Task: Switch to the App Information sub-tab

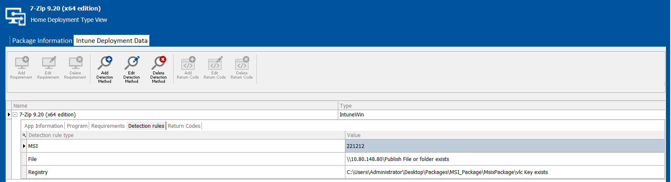Action: [x=44, y=126]
